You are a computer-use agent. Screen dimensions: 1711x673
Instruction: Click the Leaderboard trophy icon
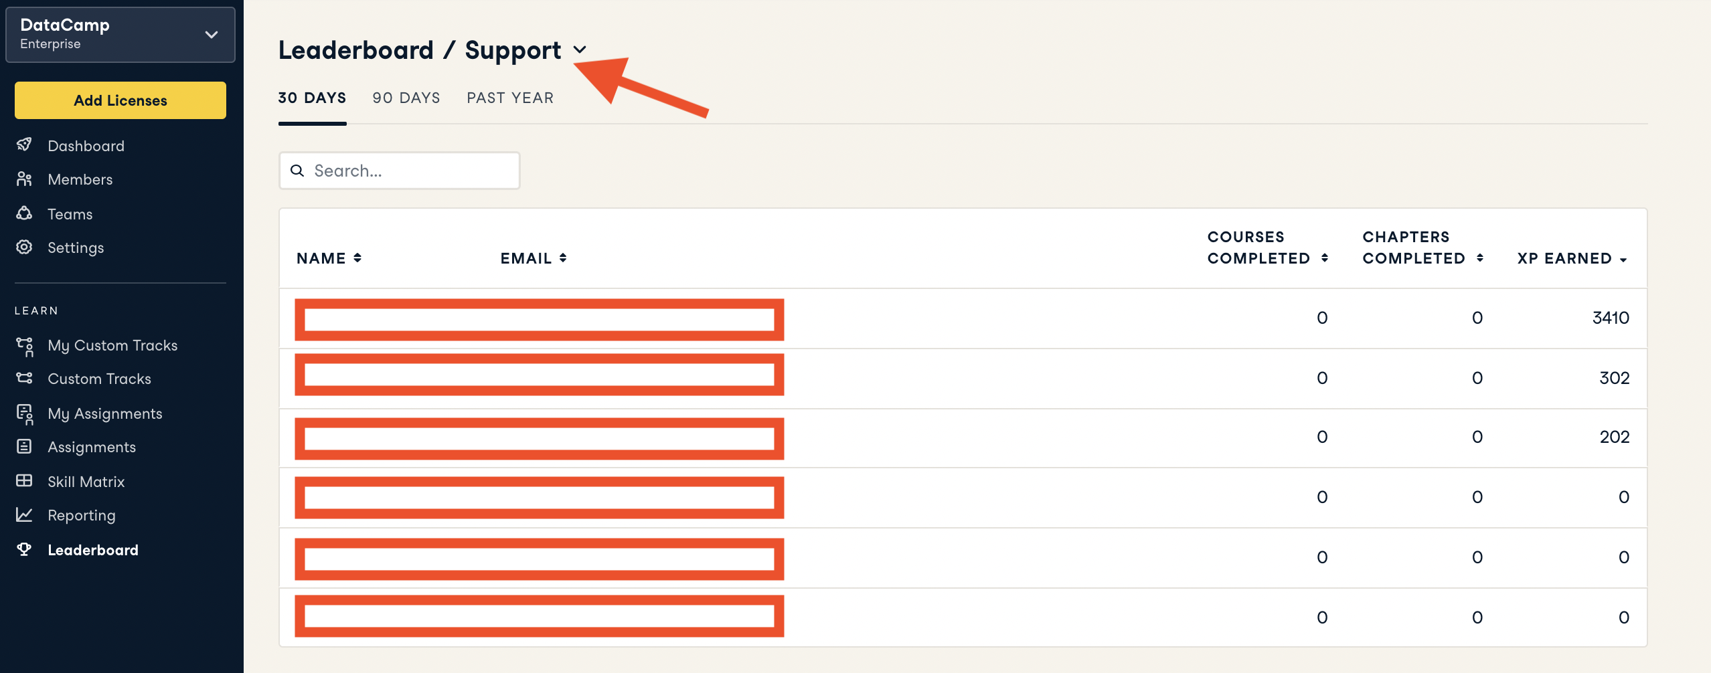(24, 549)
